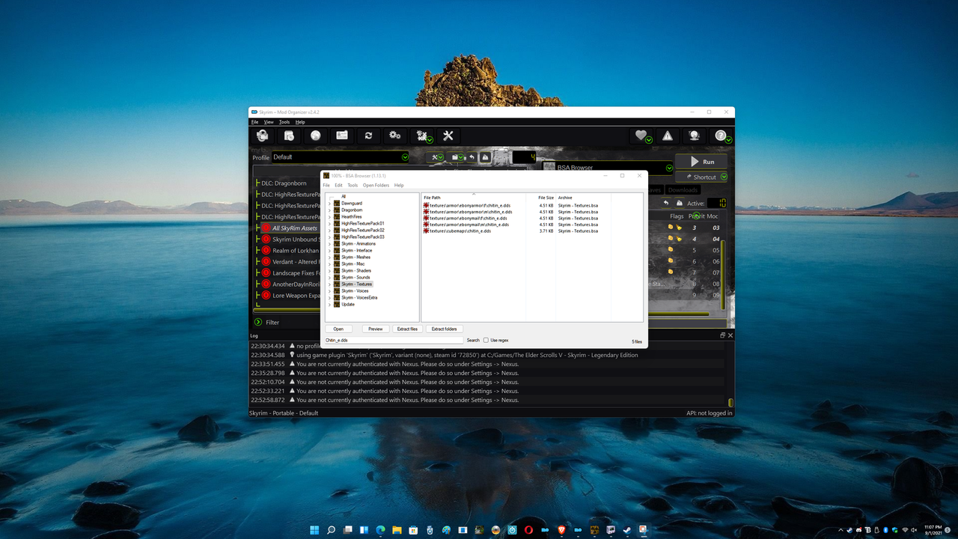Expand the Dawnguard node in BSA tree

click(x=329, y=204)
